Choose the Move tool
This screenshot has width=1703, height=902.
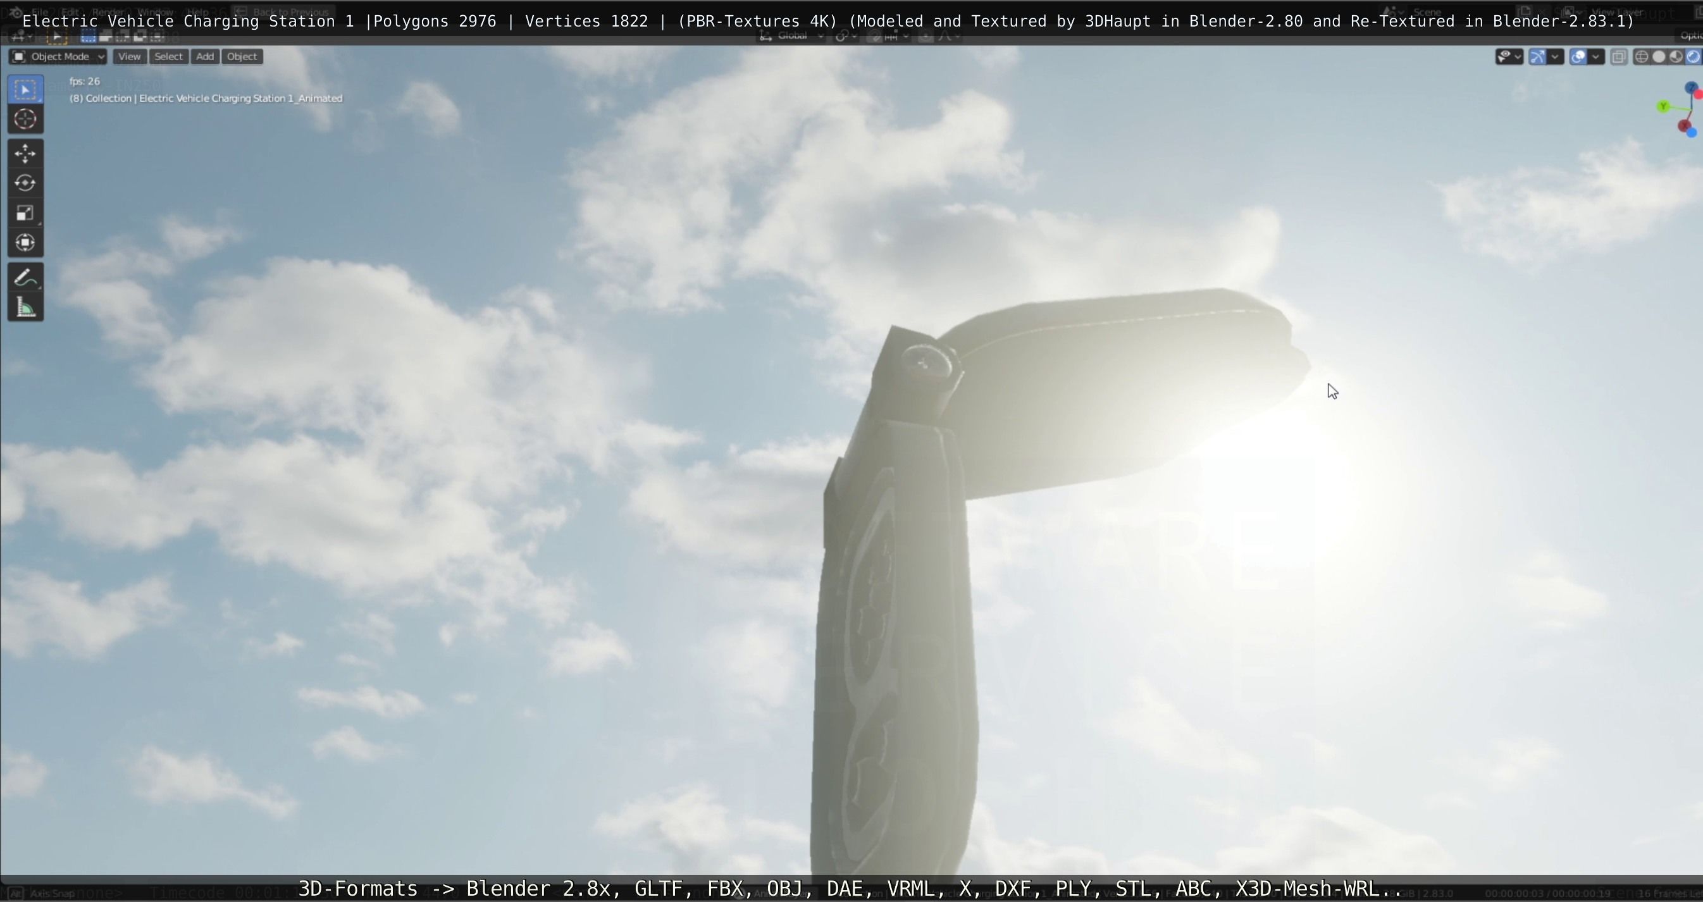(x=25, y=153)
